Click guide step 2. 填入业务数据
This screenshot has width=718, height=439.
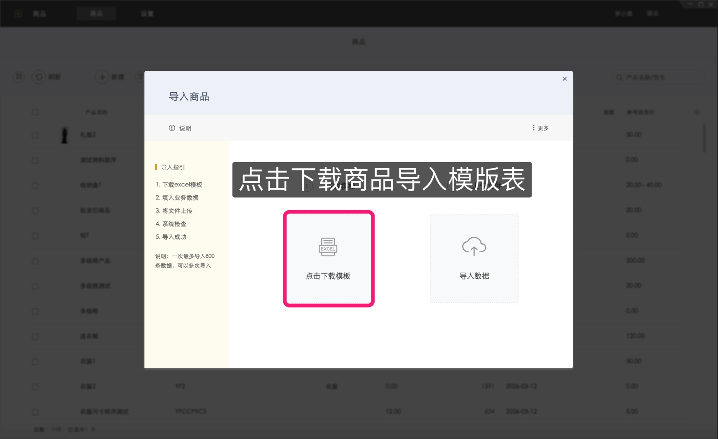click(177, 198)
